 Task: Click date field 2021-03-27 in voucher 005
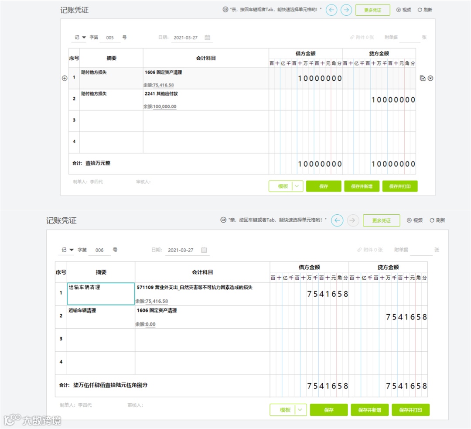pyautogui.click(x=186, y=38)
